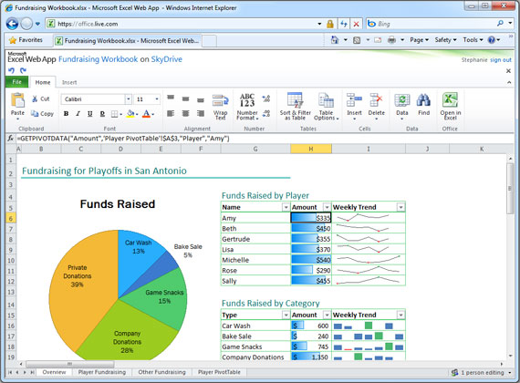Image resolution: width=520 pixels, height=383 pixels.
Task: Align text to middle vertically
Action: coord(186,98)
